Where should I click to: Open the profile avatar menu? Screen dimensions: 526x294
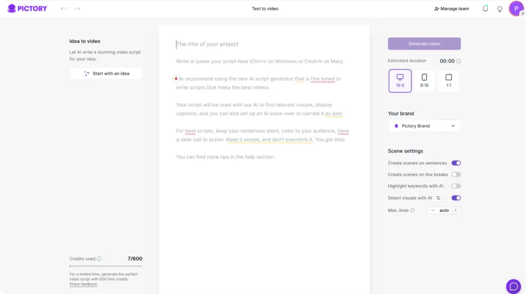[516, 8]
